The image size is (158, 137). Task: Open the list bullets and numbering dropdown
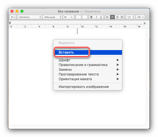coord(140,17)
